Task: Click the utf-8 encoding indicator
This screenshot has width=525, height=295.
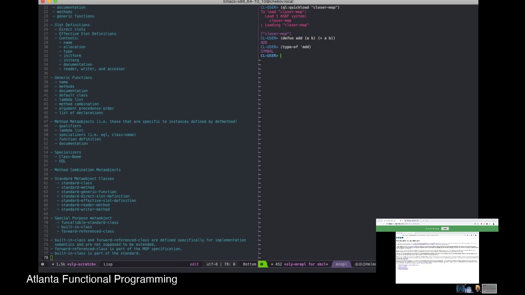Action: 212,264
